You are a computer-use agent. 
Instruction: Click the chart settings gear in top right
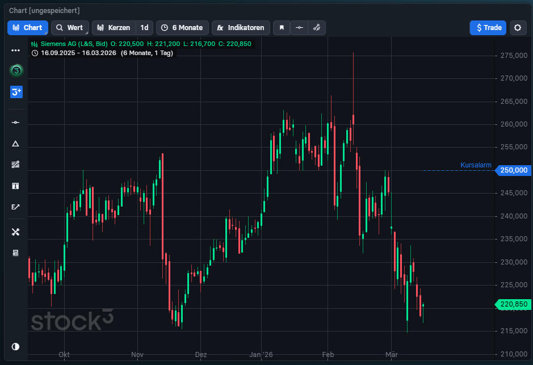[517, 28]
